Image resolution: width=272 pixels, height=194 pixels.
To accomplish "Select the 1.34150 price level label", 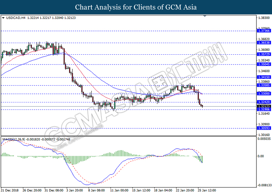I will tap(264, 77).
